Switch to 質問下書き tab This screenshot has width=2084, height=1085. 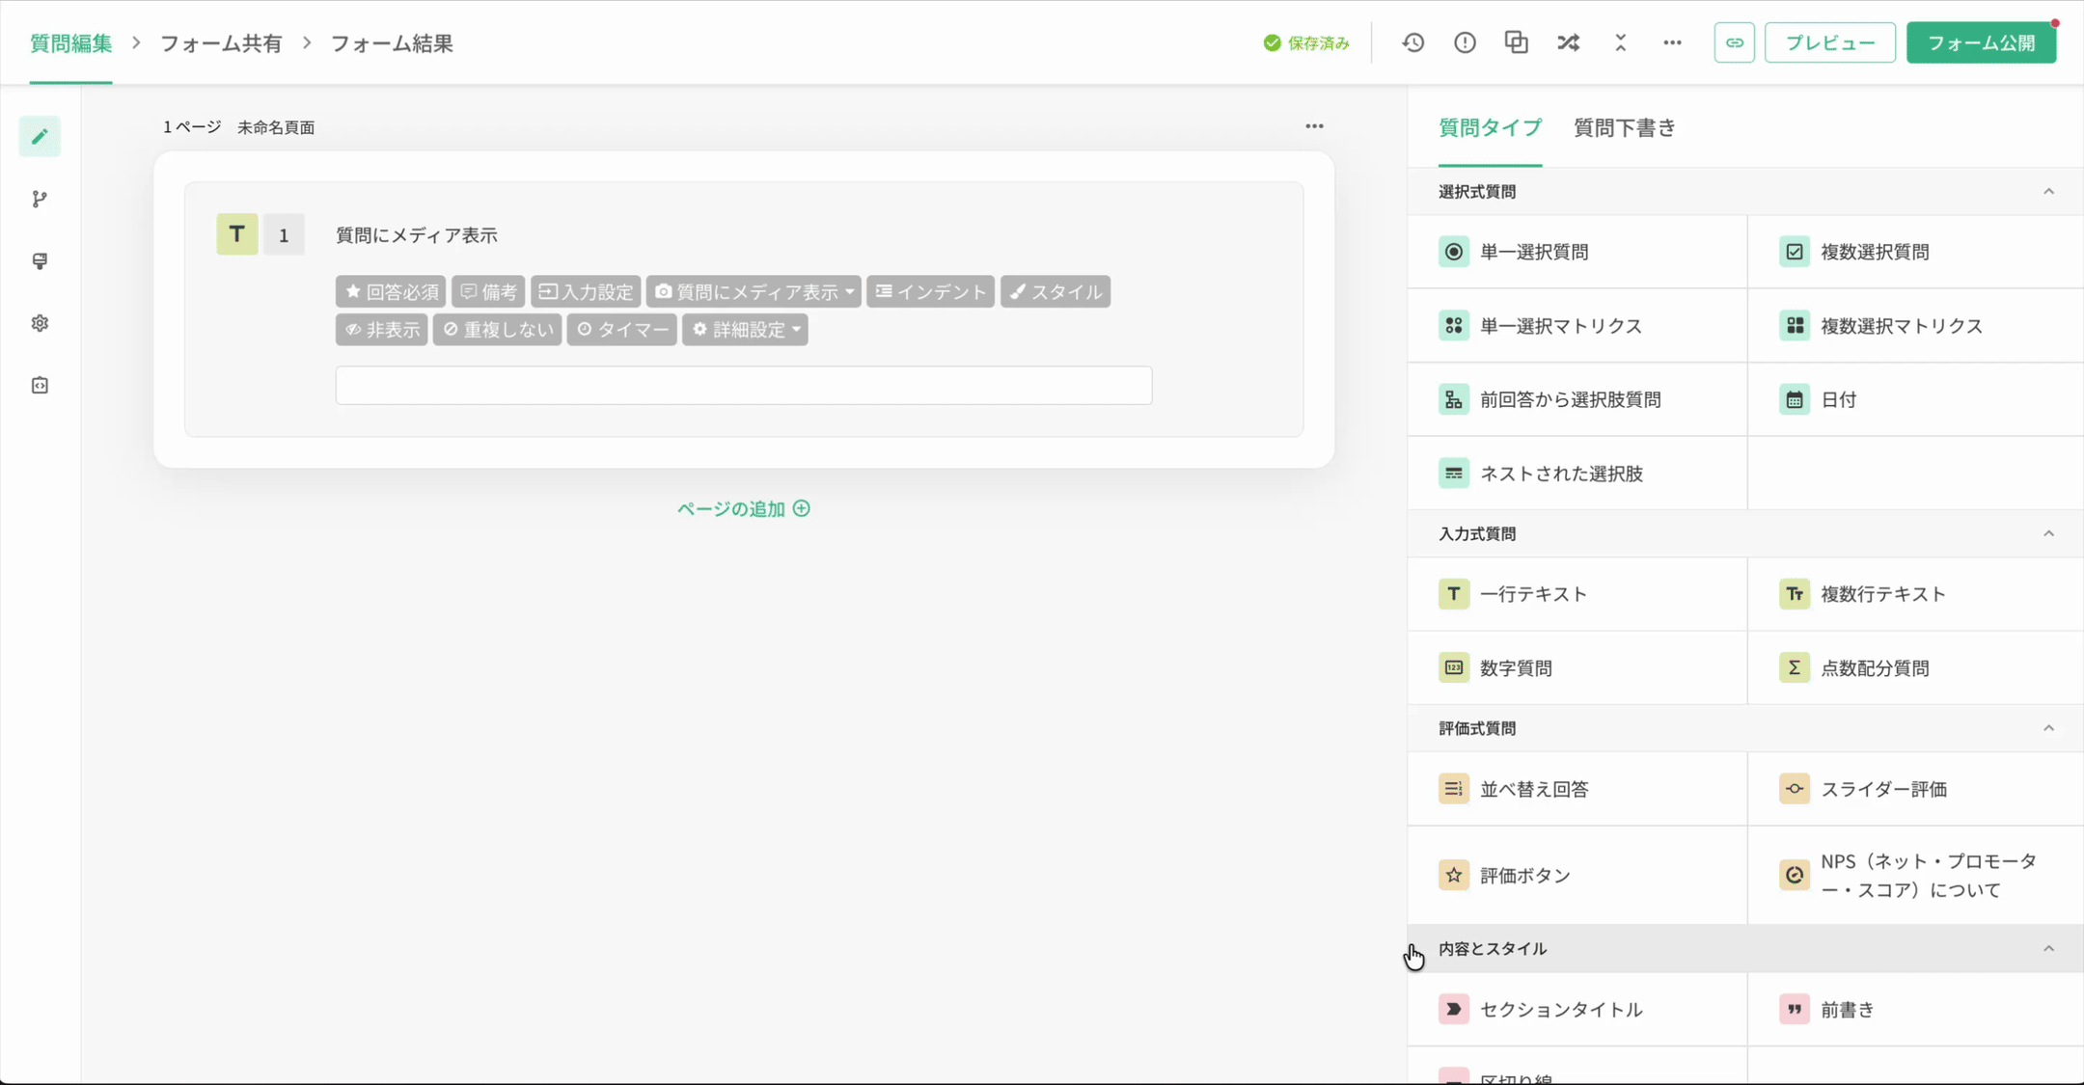point(1625,127)
